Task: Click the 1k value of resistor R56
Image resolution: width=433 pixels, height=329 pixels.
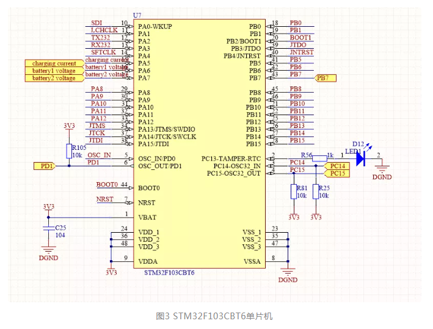Action: 330,155
